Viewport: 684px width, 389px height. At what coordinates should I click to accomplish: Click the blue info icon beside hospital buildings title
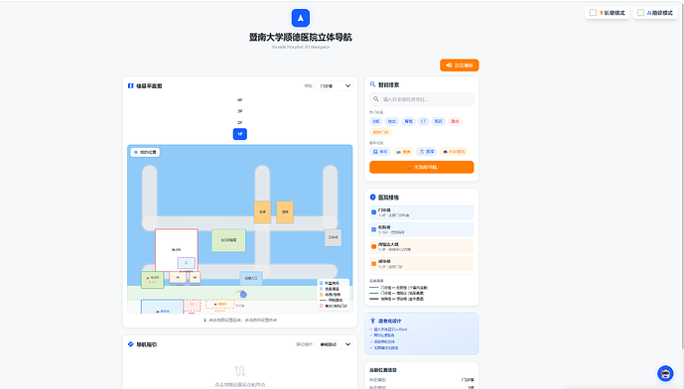click(372, 197)
